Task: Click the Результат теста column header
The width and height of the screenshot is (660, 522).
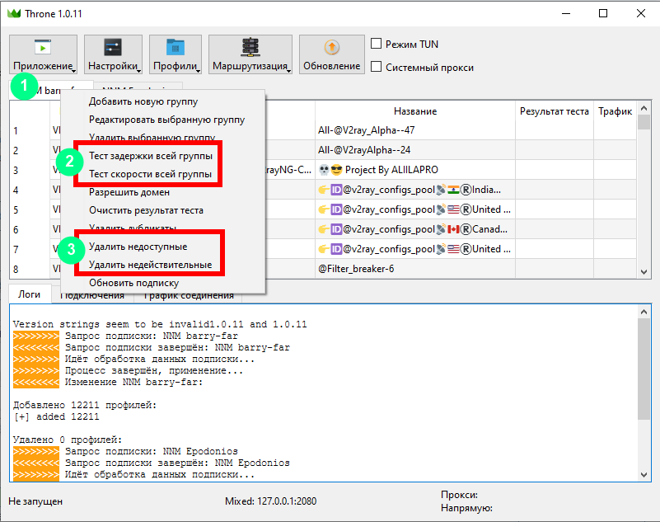Action: point(554,111)
